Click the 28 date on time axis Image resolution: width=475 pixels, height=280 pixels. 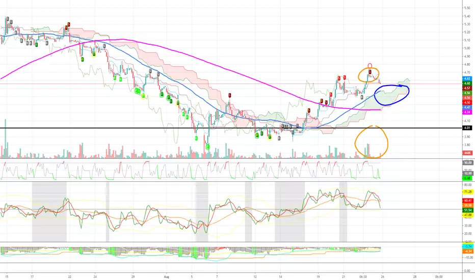(415, 276)
